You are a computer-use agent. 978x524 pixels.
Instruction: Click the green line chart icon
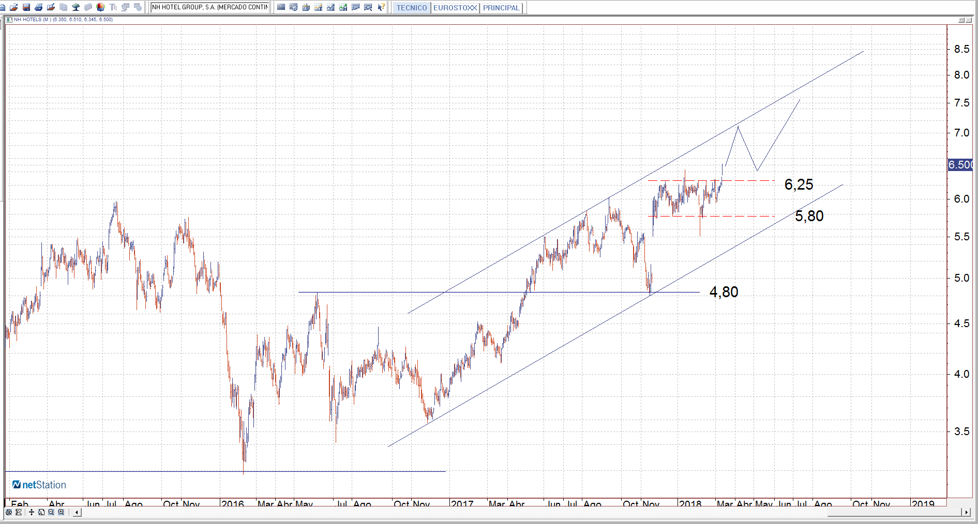(343, 7)
